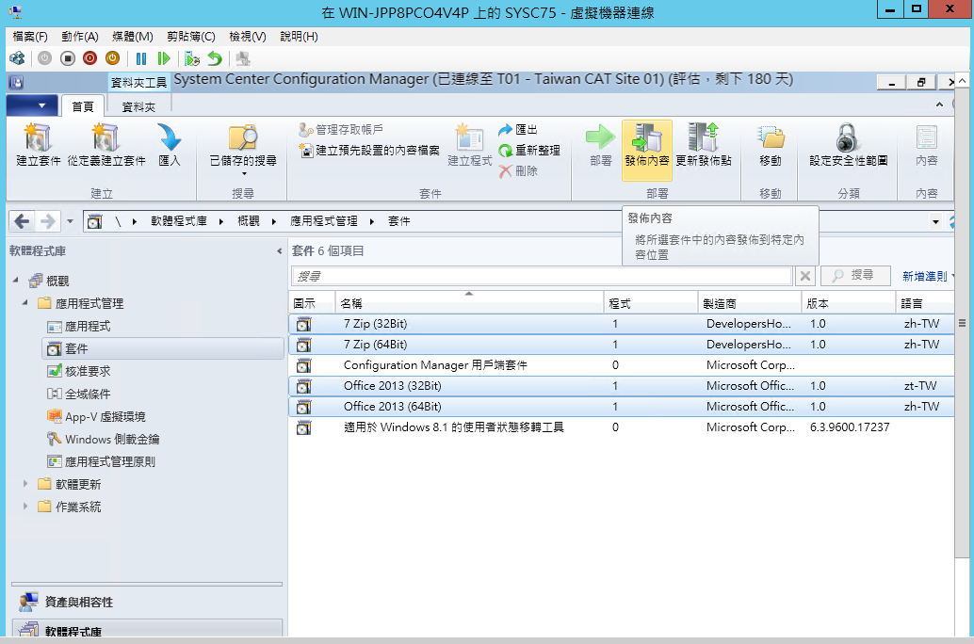Screen dimensions: 974x644
Task: Click the 部署 green arrow icon
Action: (x=600, y=137)
